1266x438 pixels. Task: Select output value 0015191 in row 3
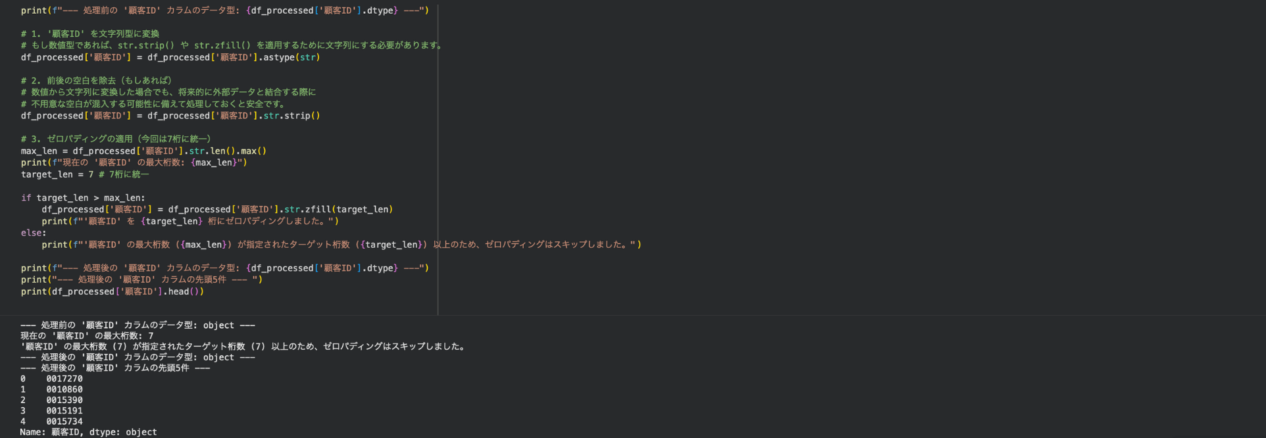pyautogui.click(x=64, y=411)
